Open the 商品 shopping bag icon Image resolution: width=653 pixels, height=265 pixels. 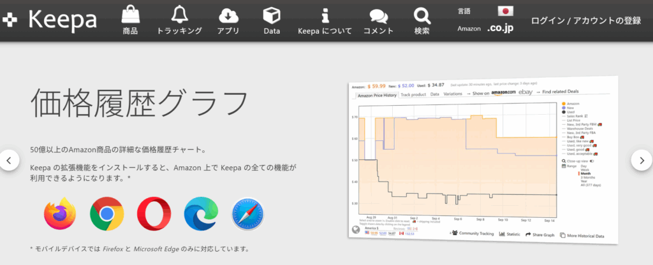point(130,15)
